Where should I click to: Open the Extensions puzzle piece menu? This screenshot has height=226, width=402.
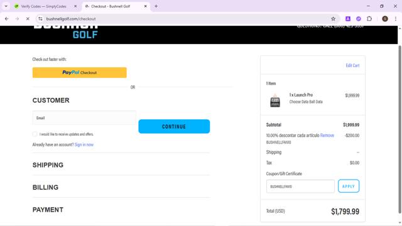click(x=369, y=19)
